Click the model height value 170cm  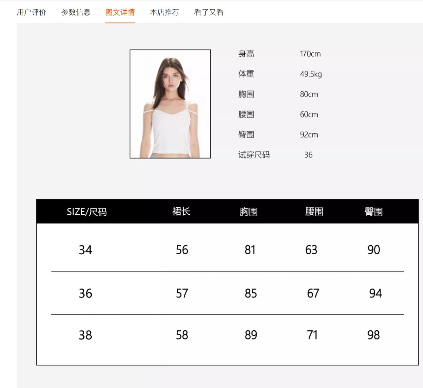pos(310,54)
